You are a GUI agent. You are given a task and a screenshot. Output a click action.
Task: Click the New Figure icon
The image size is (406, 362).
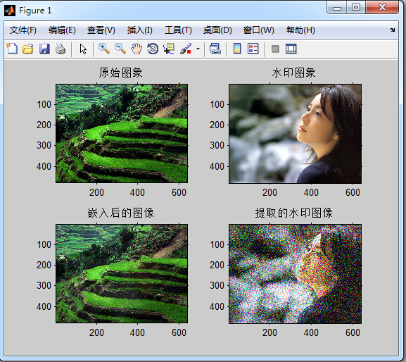click(x=12, y=49)
